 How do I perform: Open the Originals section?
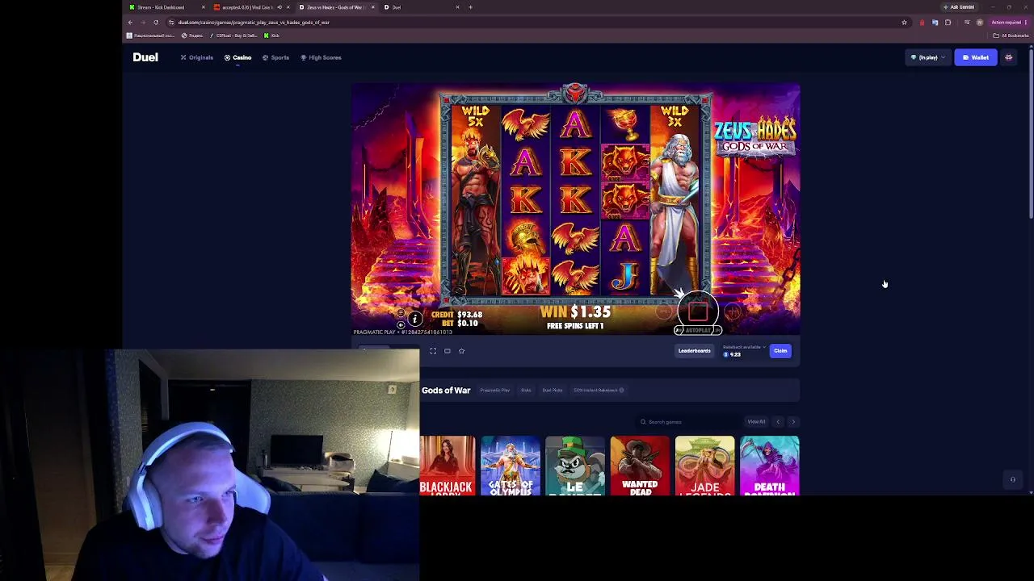tap(196, 57)
